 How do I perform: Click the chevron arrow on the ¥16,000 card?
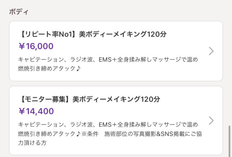(x=211, y=51)
